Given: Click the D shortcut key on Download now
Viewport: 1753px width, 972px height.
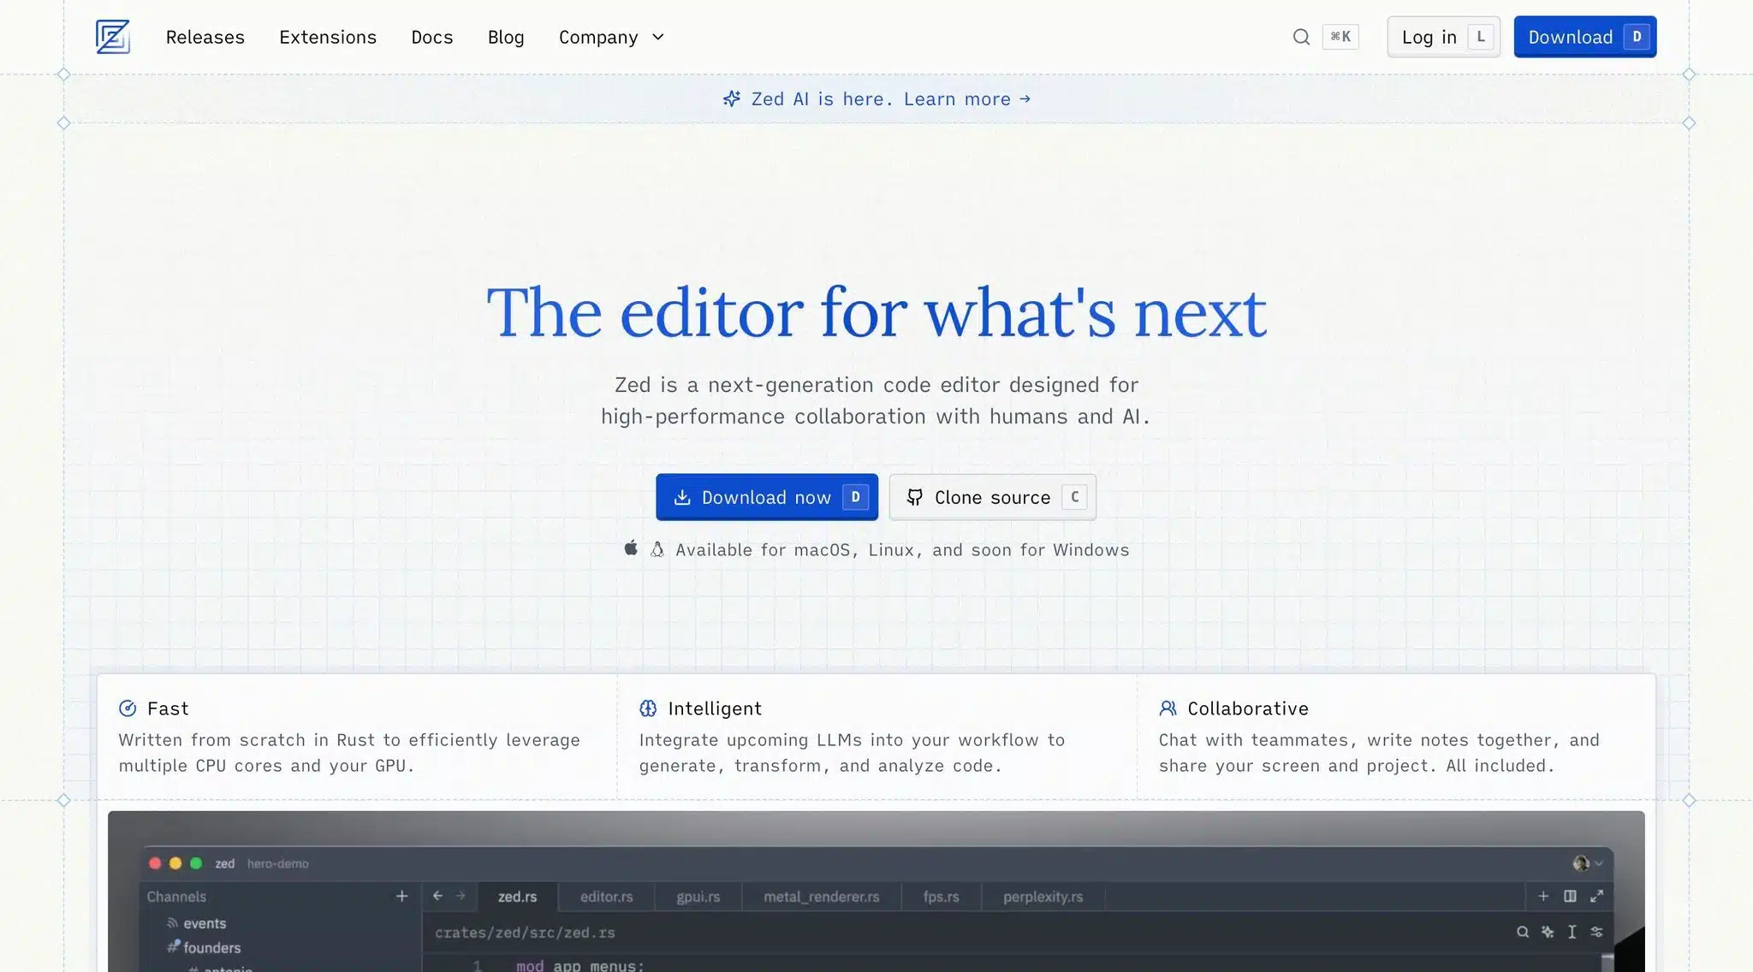Looking at the screenshot, I should 855,497.
